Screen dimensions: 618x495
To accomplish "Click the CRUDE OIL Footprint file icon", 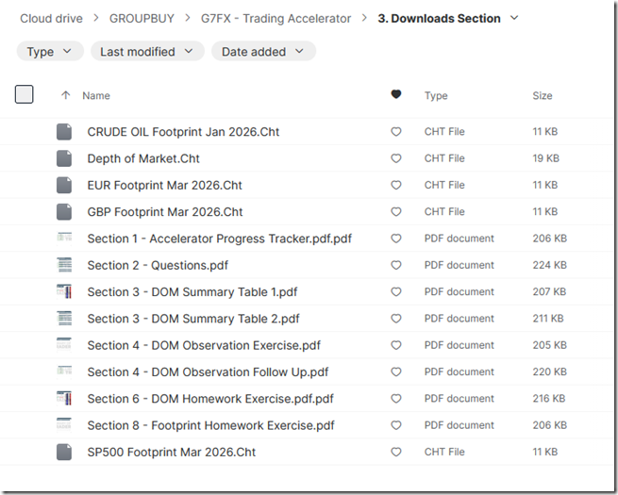I will click(64, 132).
